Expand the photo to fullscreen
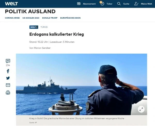Viewport: 155px width, 126px height. click(x=141, y=109)
